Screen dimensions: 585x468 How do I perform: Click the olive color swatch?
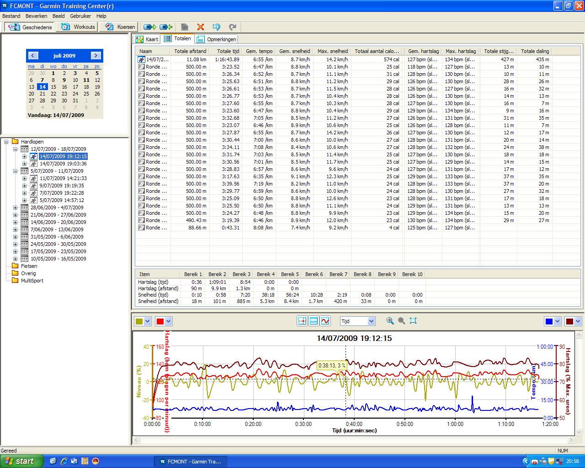point(139,321)
